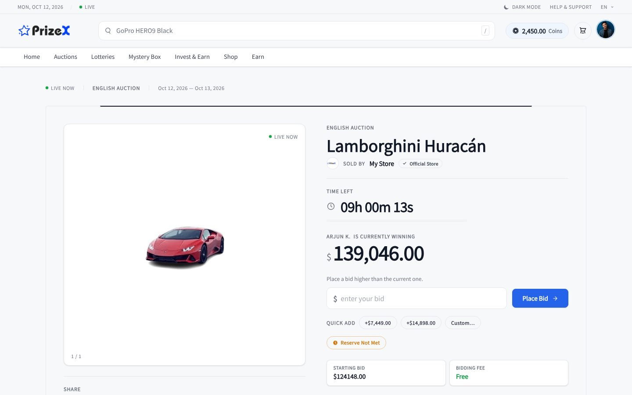Click the Official Store checkmark badge

click(x=420, y=164)
